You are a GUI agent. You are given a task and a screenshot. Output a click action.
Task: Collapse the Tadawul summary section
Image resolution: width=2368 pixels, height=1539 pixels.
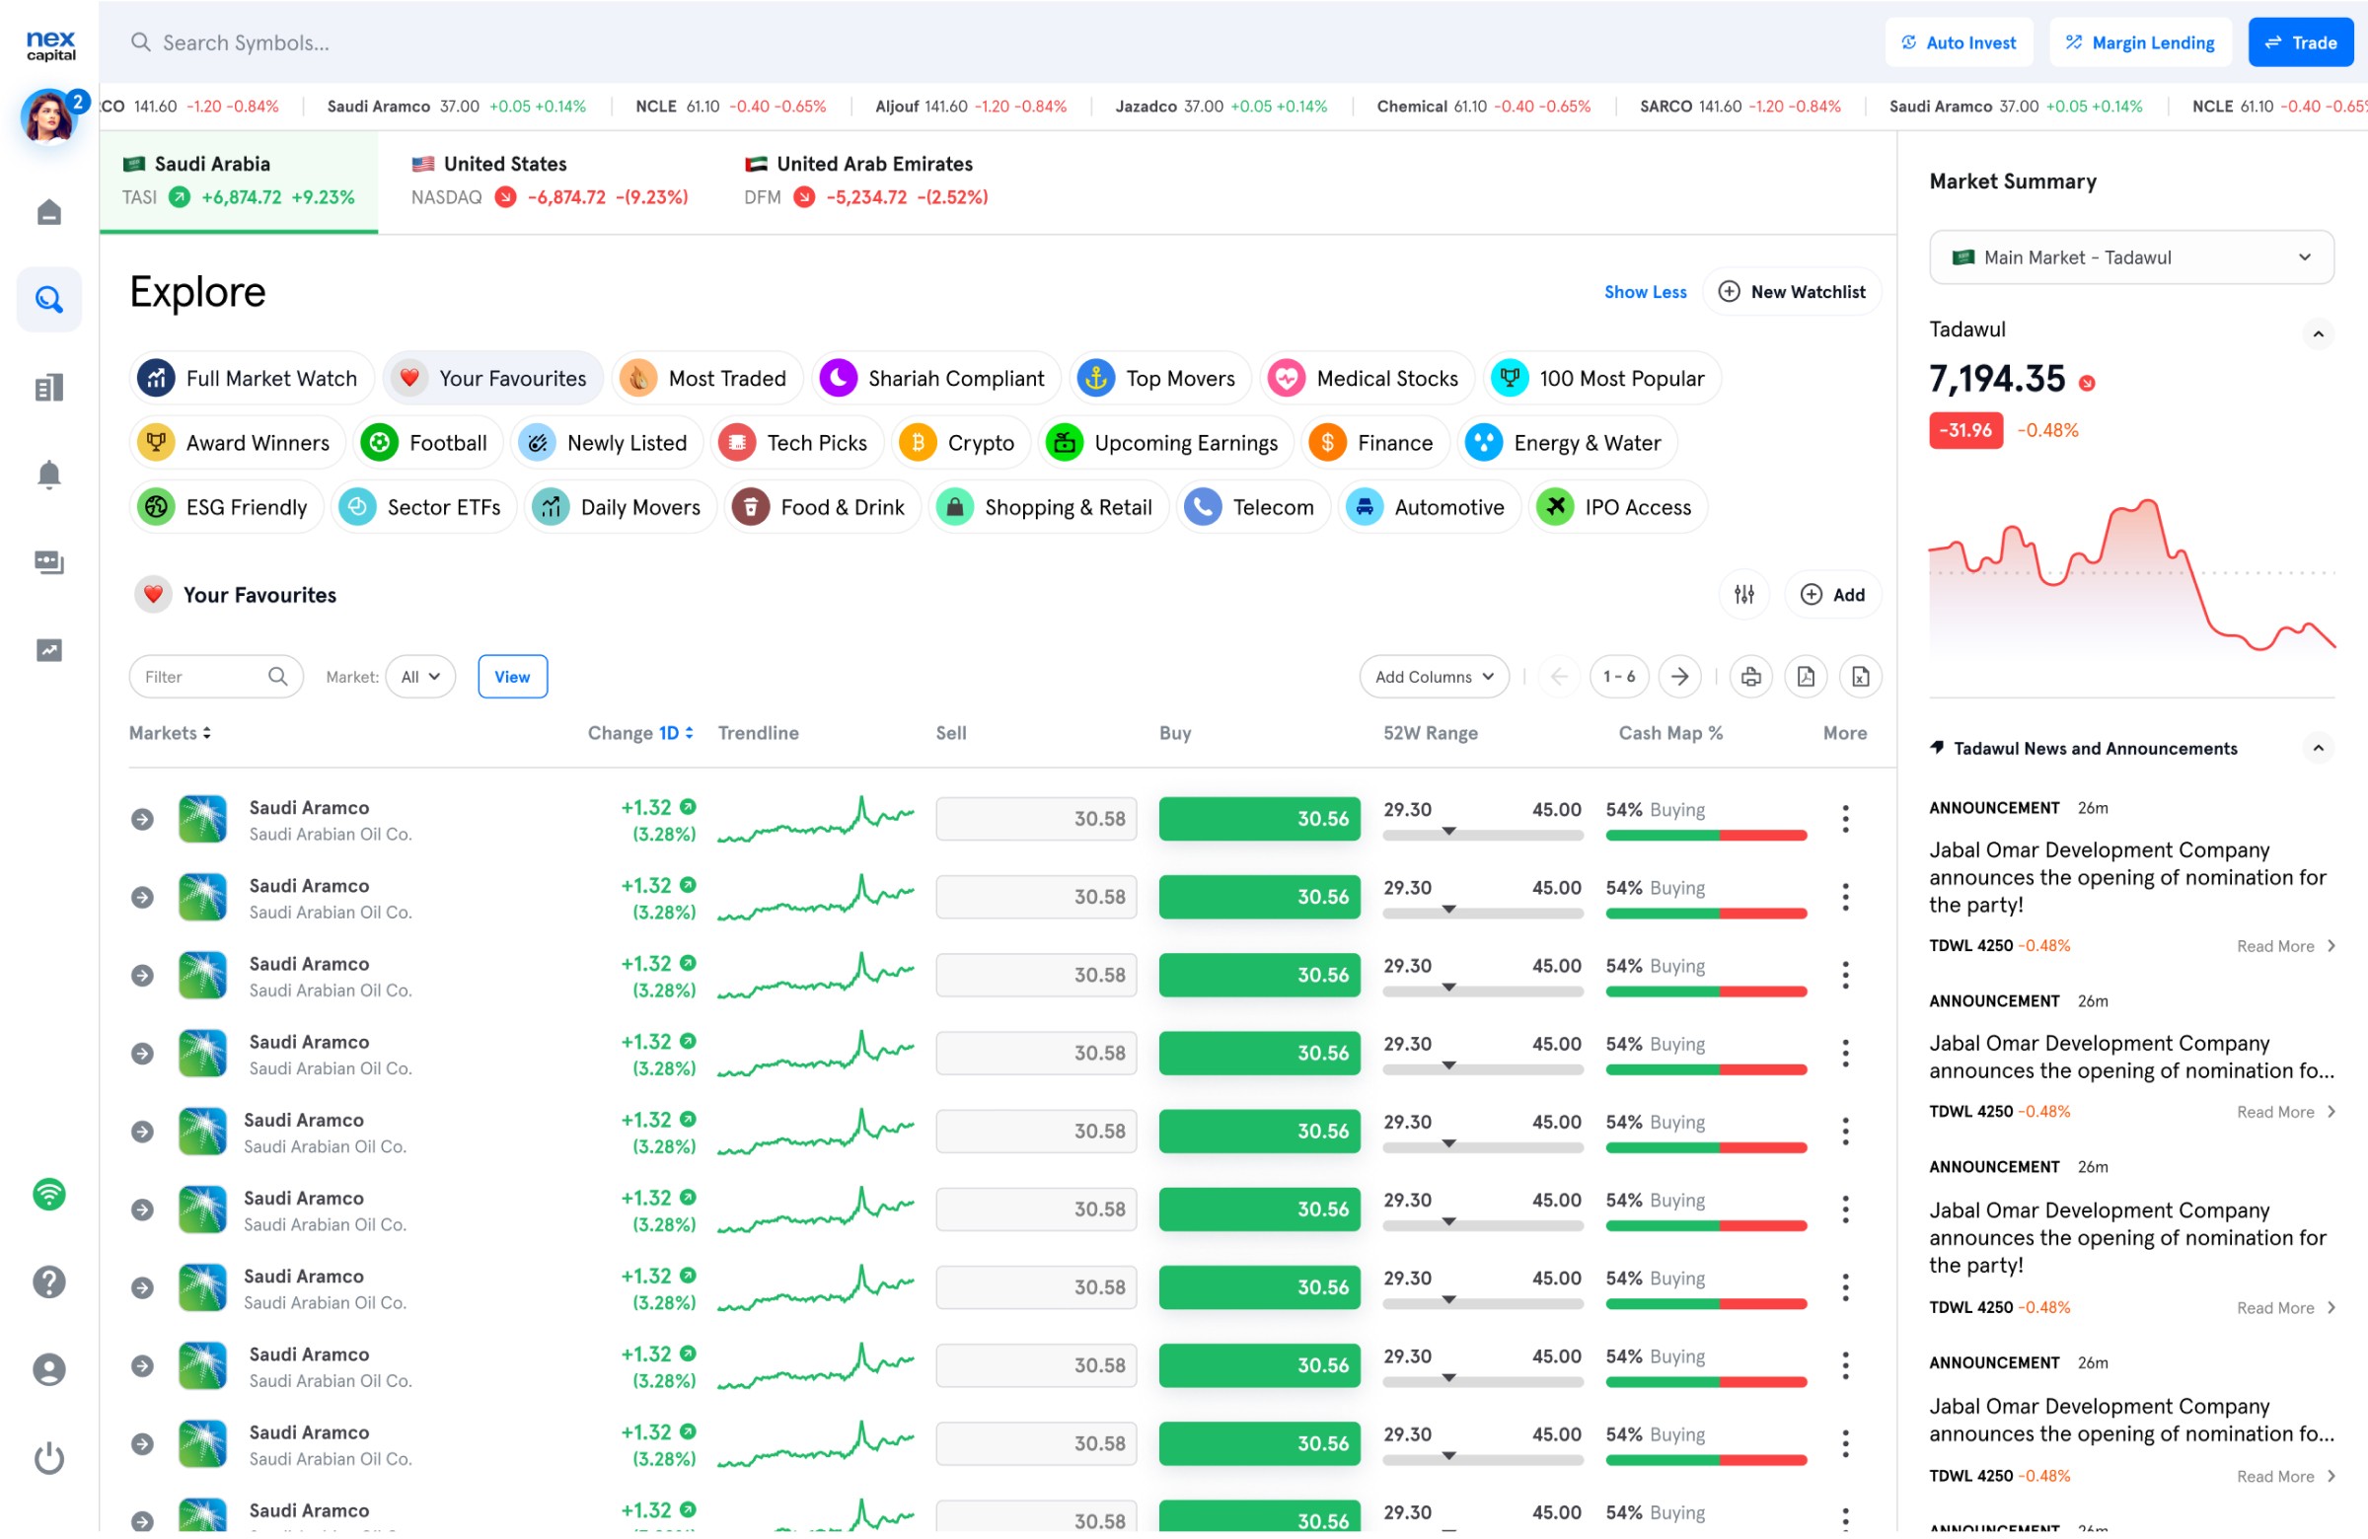[x=2319, y=334]
